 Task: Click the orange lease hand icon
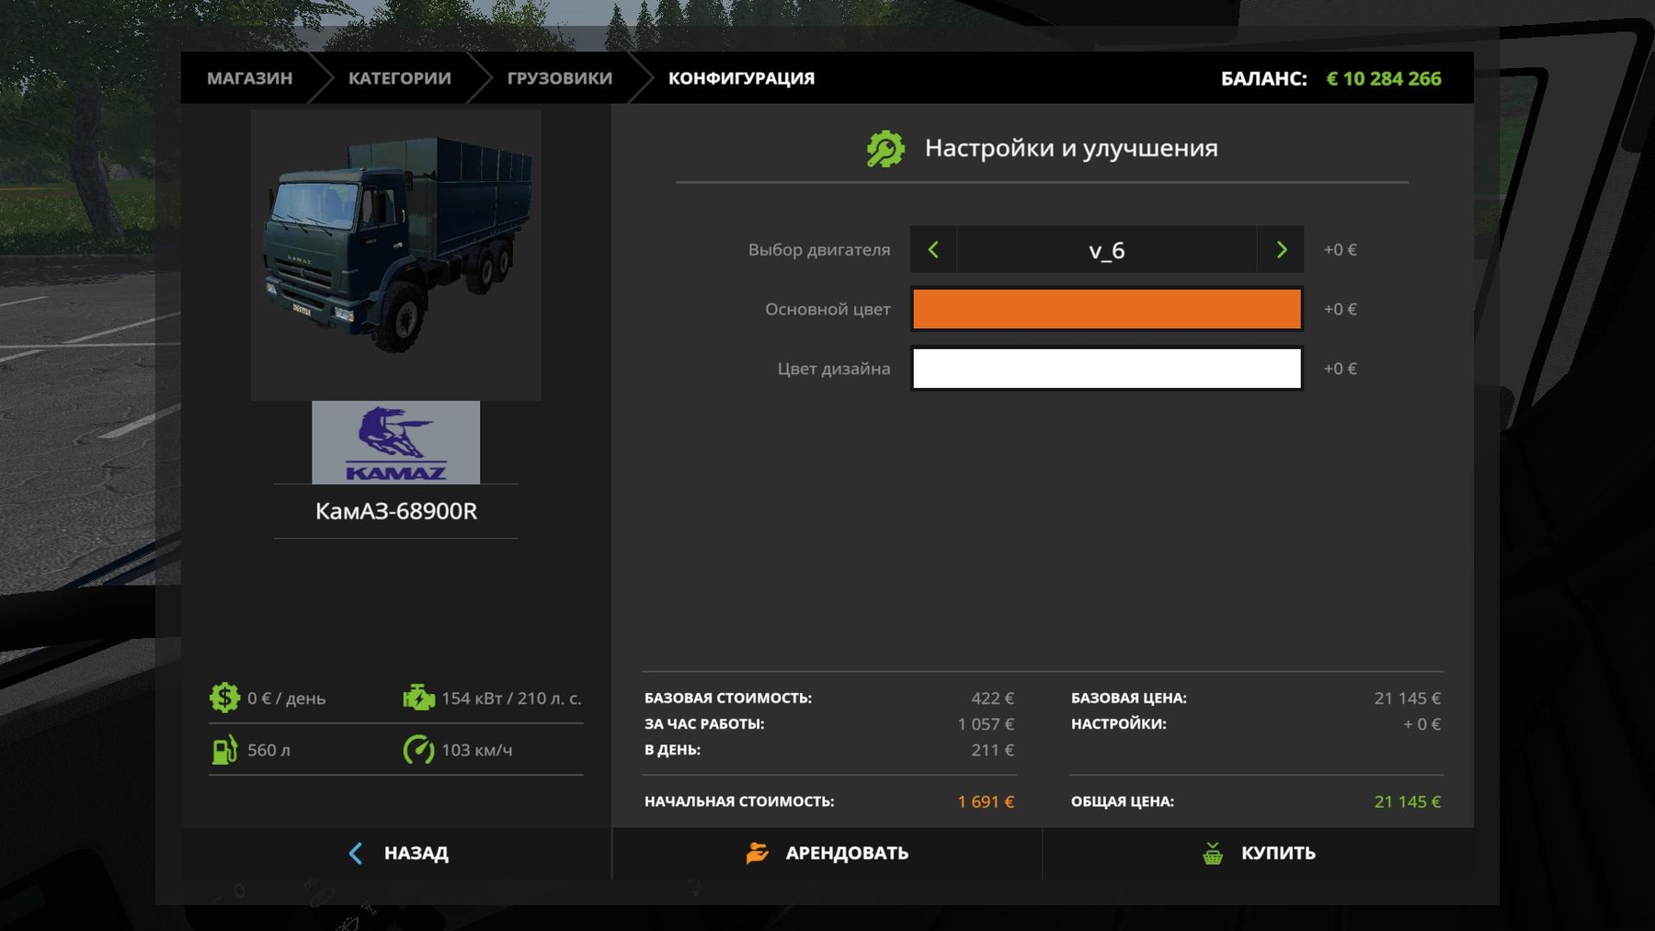click(757, 853)
